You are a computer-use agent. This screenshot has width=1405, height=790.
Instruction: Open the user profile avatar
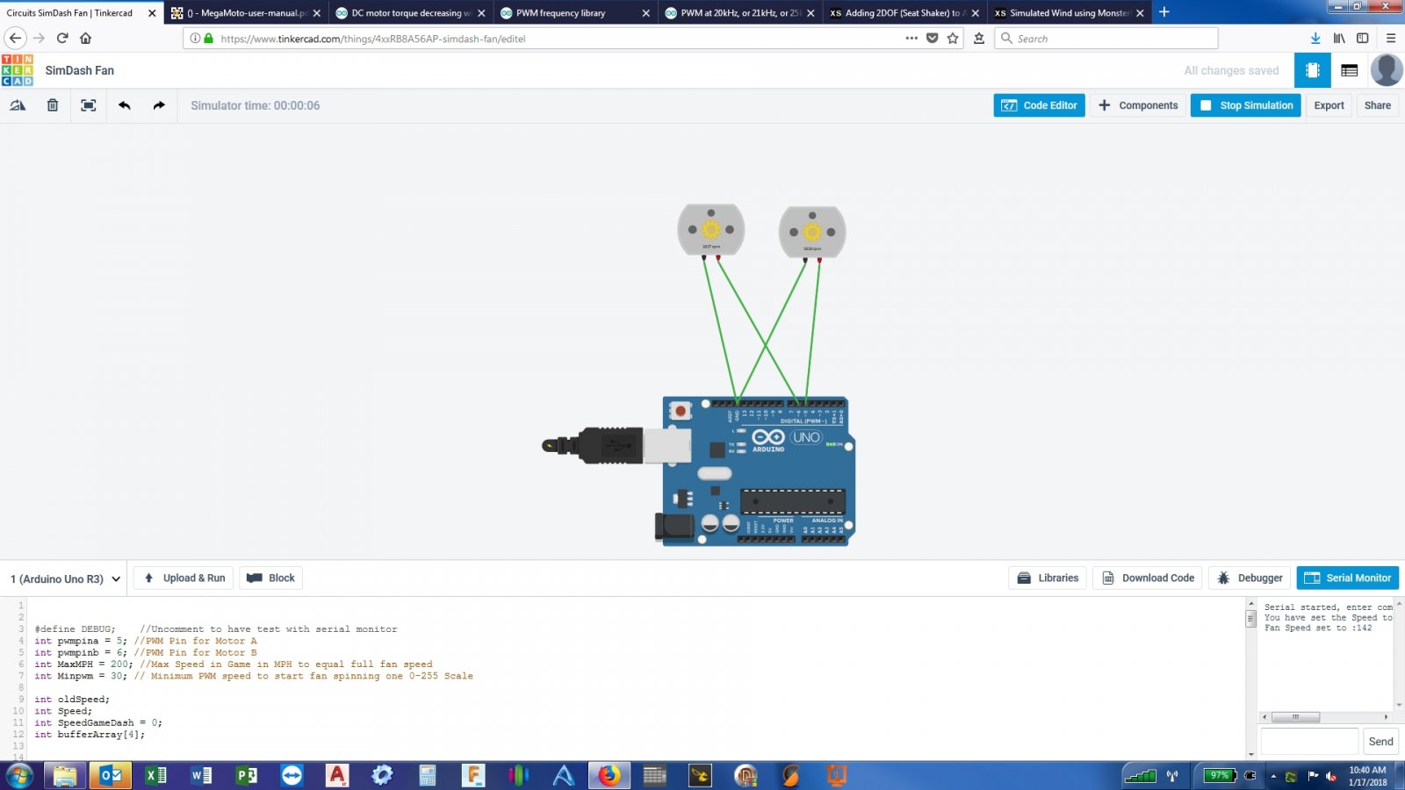pos(1387,70)
